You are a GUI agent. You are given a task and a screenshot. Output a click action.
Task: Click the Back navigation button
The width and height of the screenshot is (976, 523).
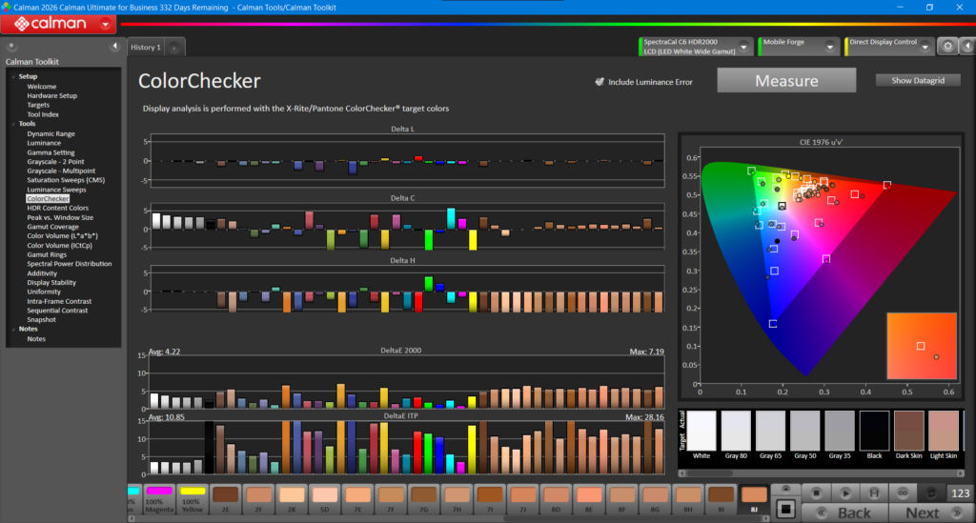pos(844,513)
